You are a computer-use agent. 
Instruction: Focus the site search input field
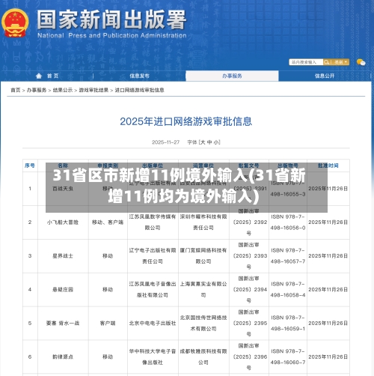306,62
